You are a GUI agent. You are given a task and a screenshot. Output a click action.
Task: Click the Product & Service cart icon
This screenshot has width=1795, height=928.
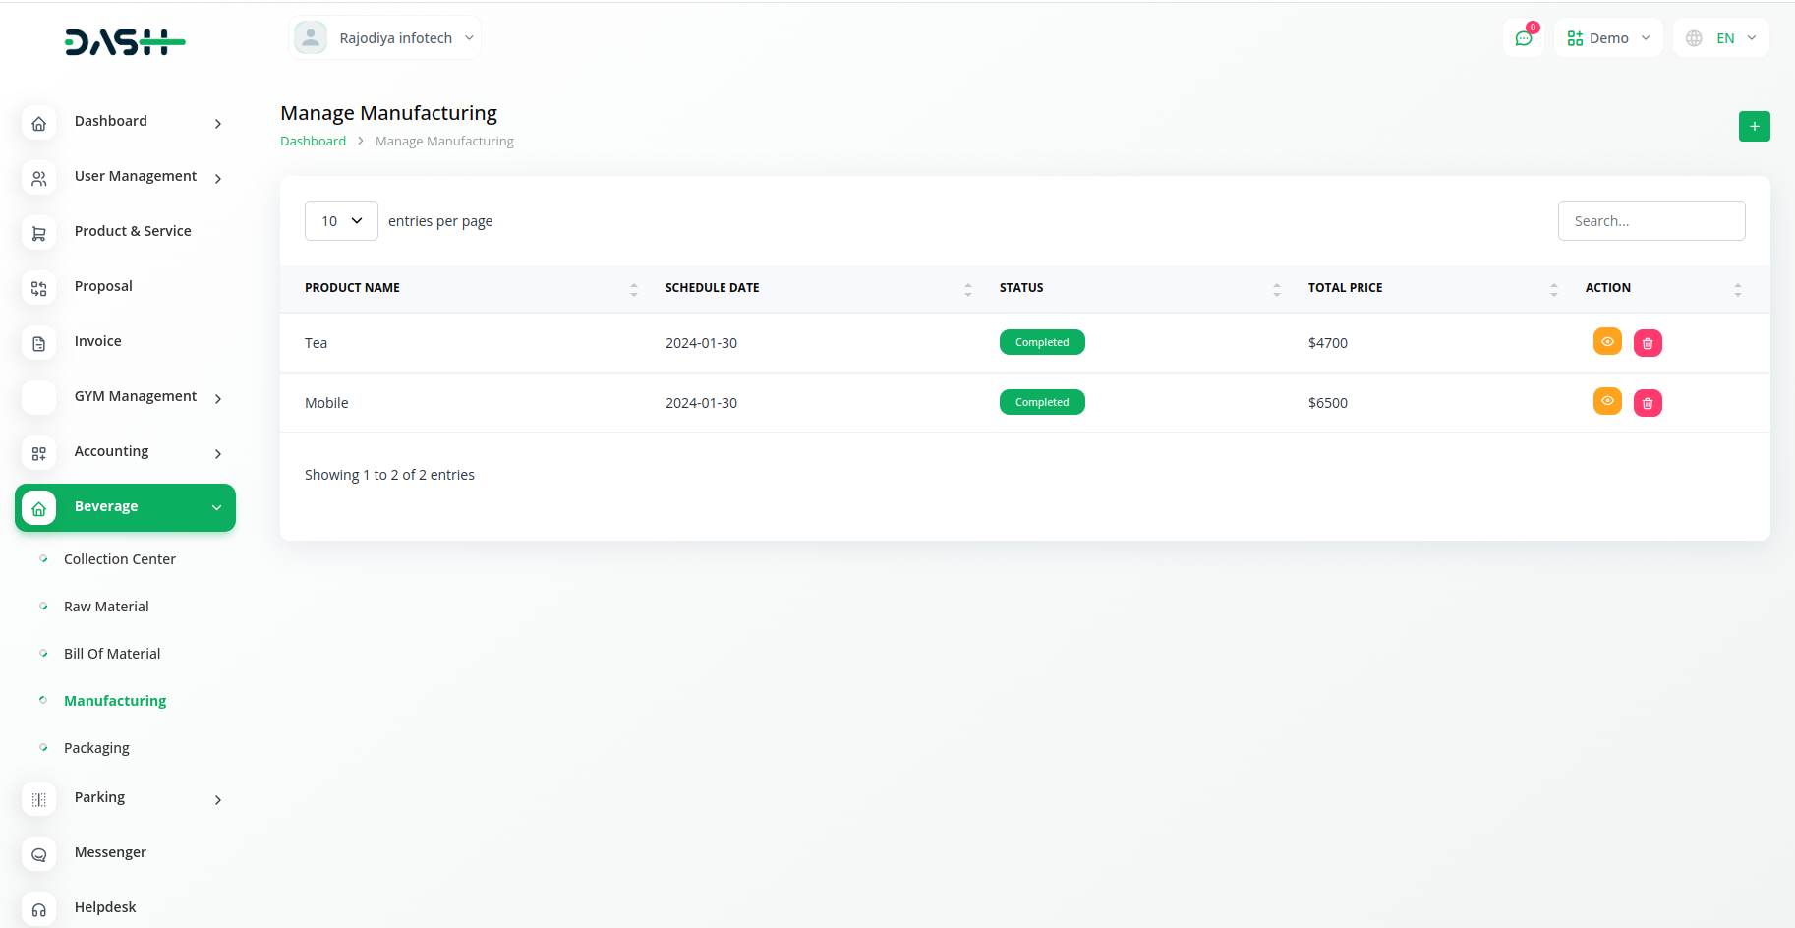coord(39,233)
